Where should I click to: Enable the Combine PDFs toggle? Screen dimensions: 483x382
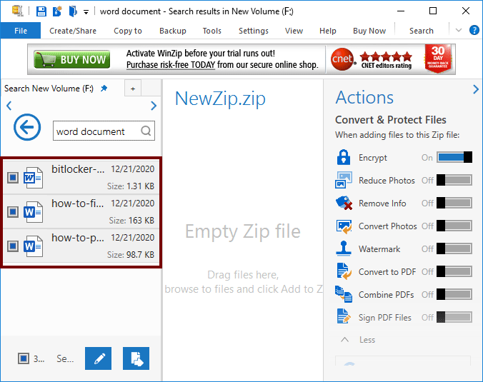(x=454, y=294)
